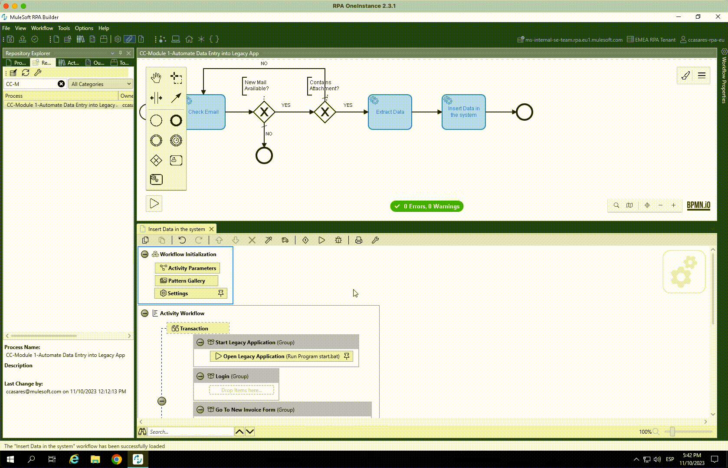Switch to the Insert Data in the system tab

click(x=176, y=229)
